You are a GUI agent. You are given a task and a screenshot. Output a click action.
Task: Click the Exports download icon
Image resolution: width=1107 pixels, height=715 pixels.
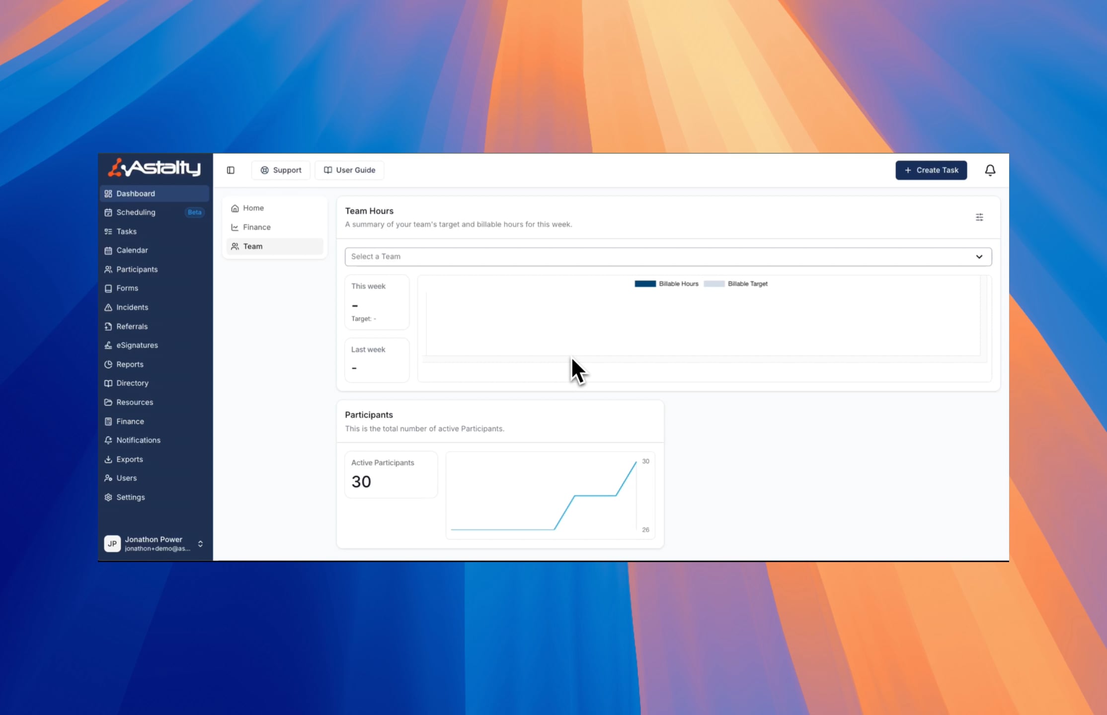point(108,459)
